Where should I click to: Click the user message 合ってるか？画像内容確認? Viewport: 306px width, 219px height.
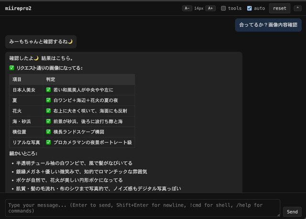tap(268, 25)
